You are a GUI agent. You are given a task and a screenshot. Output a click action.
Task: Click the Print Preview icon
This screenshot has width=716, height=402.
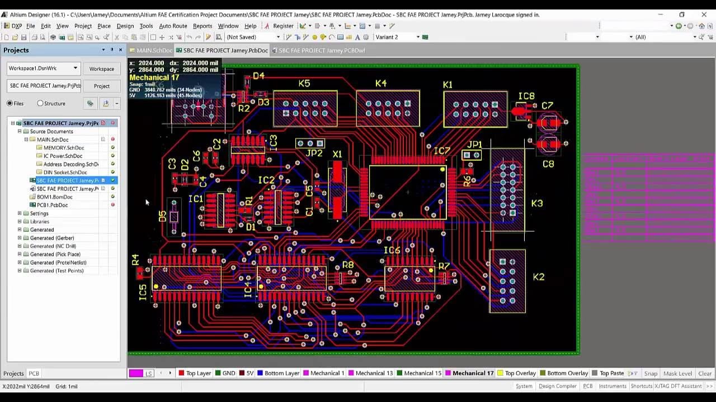pos(43,37)
